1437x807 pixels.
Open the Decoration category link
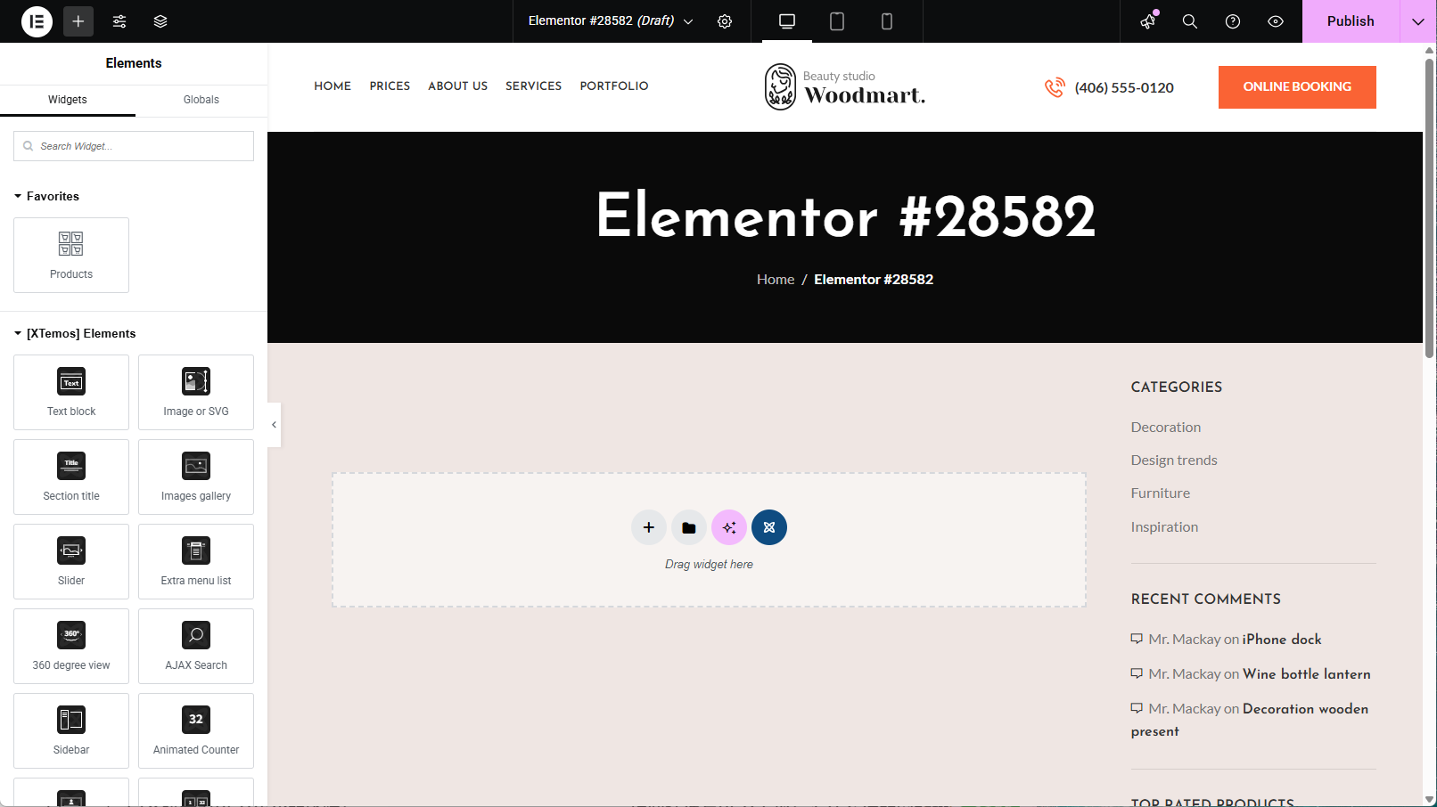point(1165,427)
